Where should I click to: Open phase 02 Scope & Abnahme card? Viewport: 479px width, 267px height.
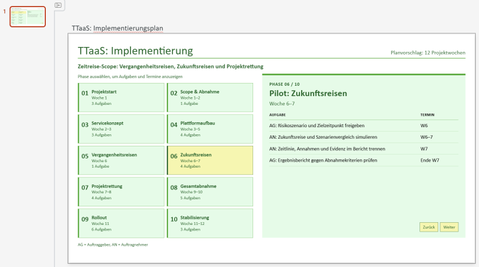click(x=210, y=97)
